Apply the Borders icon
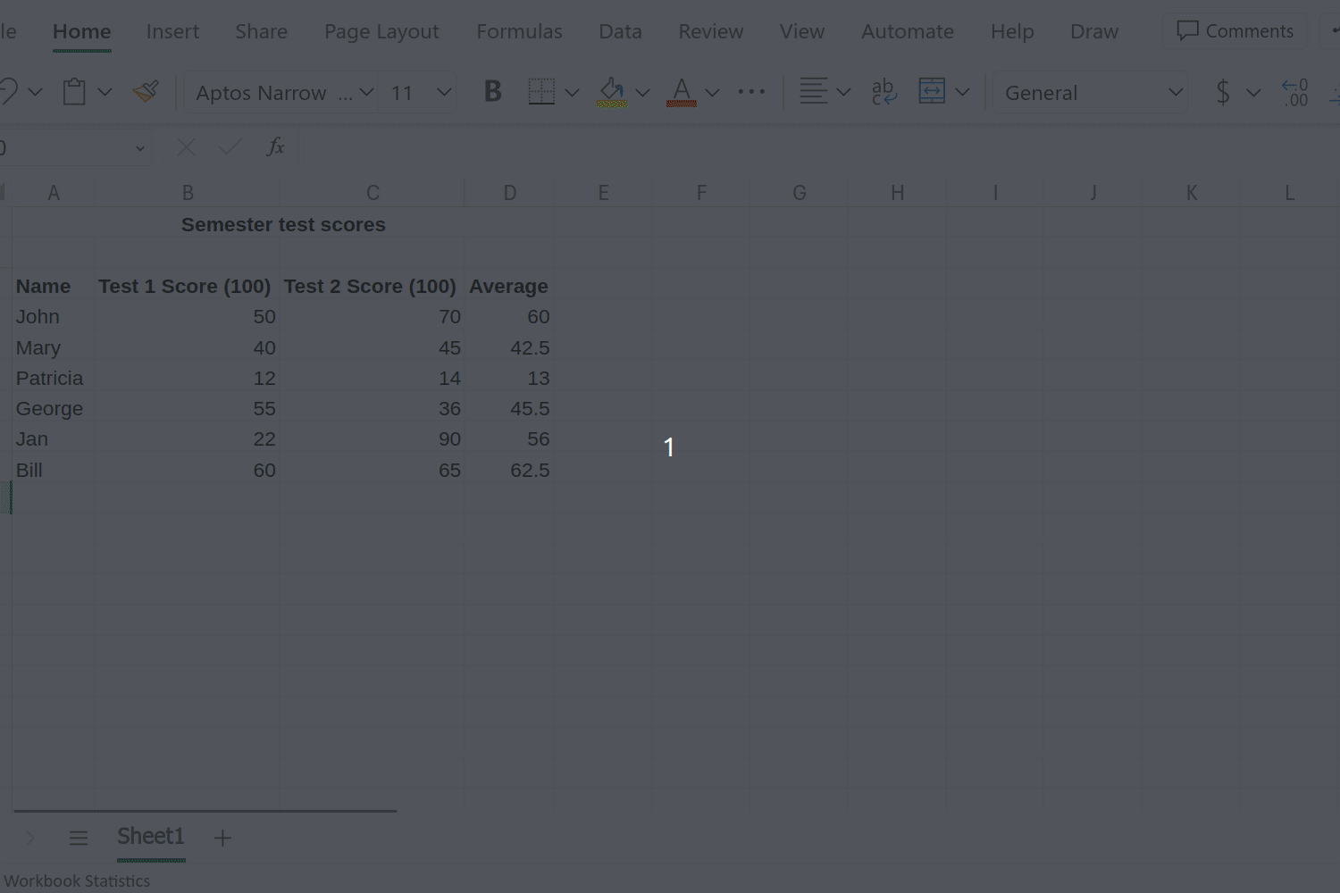The width and height of the screenshot is (1340, 893). click(x=541, y=91)
